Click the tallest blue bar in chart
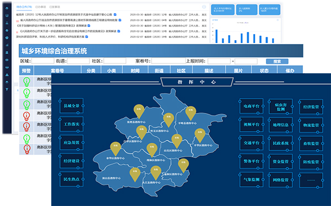331x206 pixels. [216, 36]
